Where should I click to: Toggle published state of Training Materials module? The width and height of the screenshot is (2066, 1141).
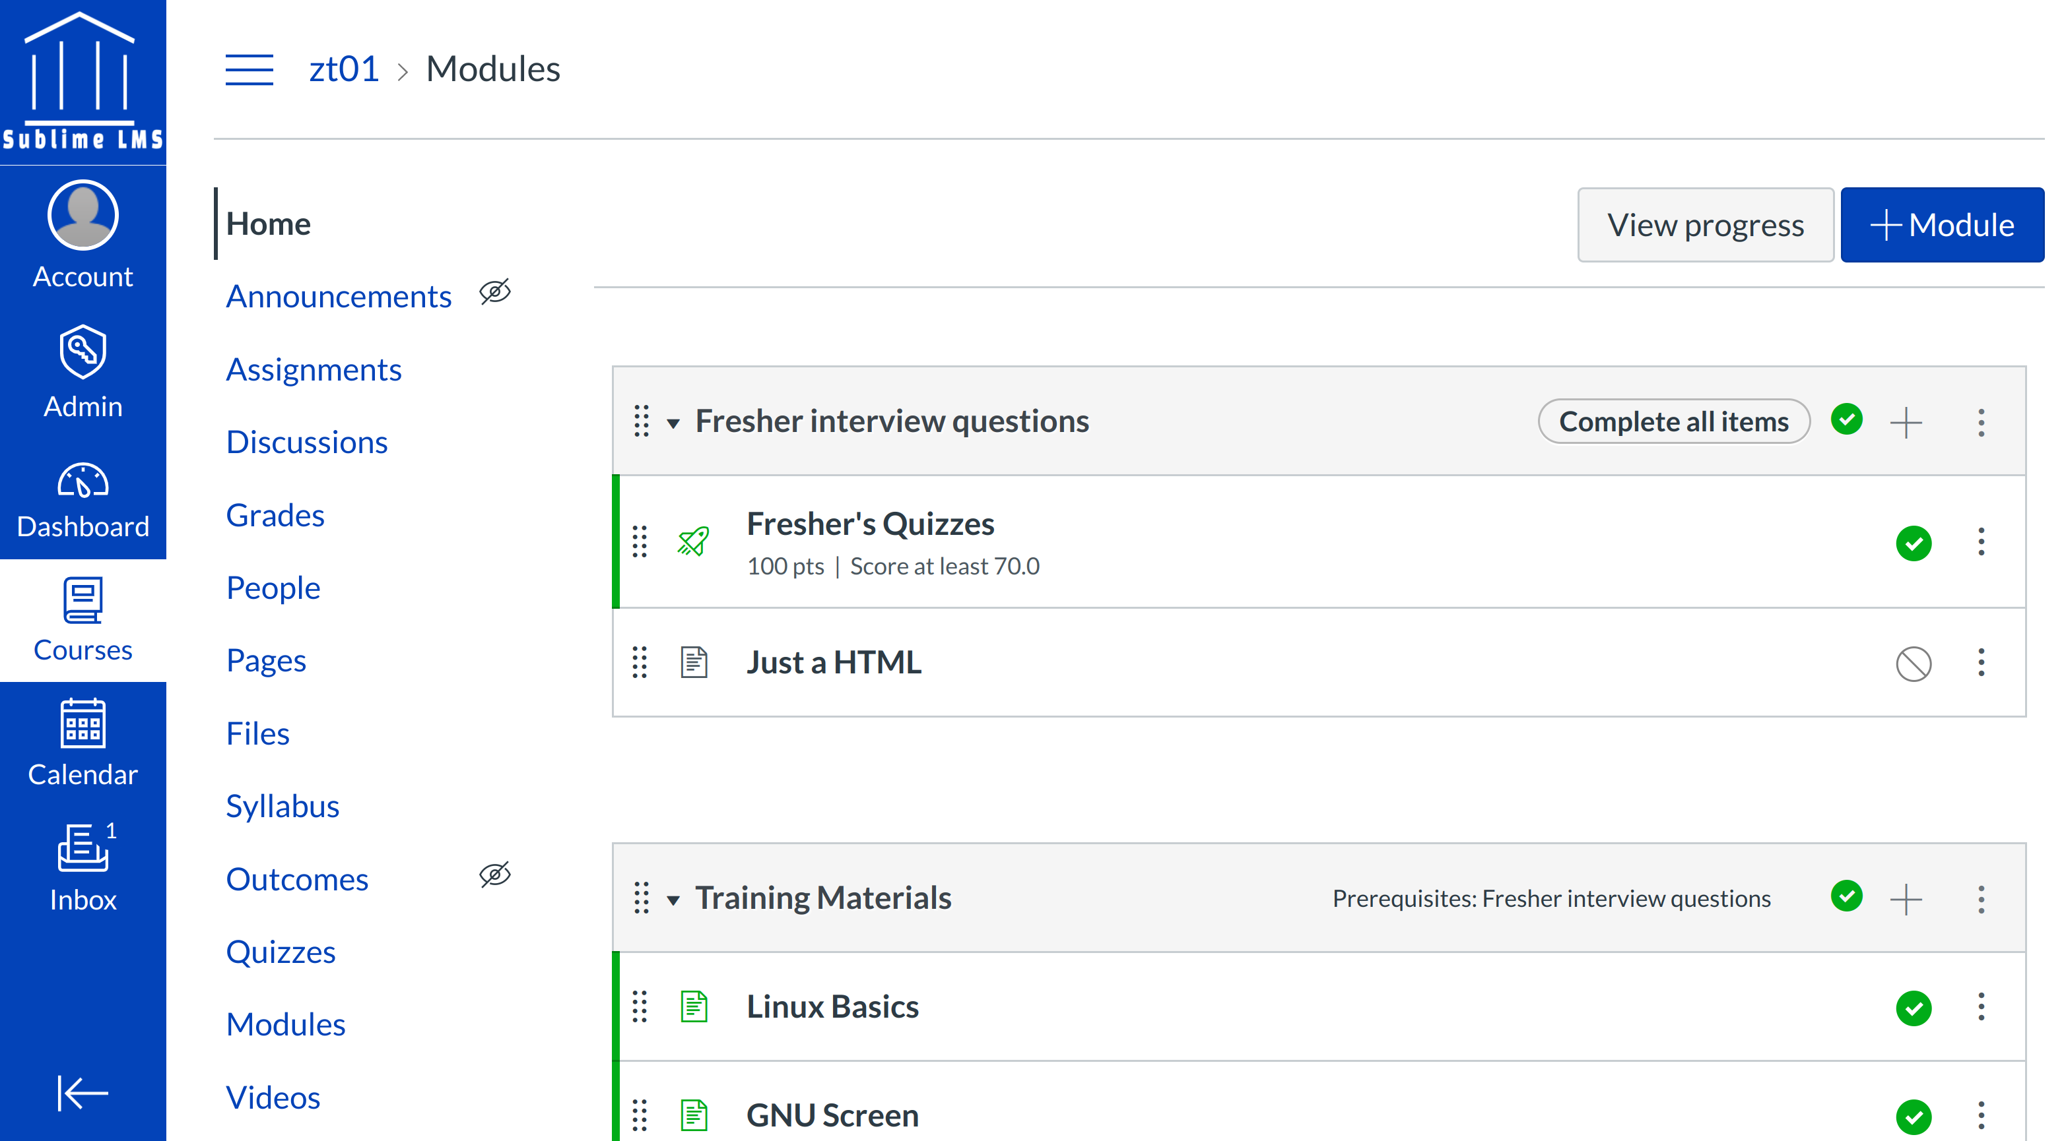[1846, 896]
